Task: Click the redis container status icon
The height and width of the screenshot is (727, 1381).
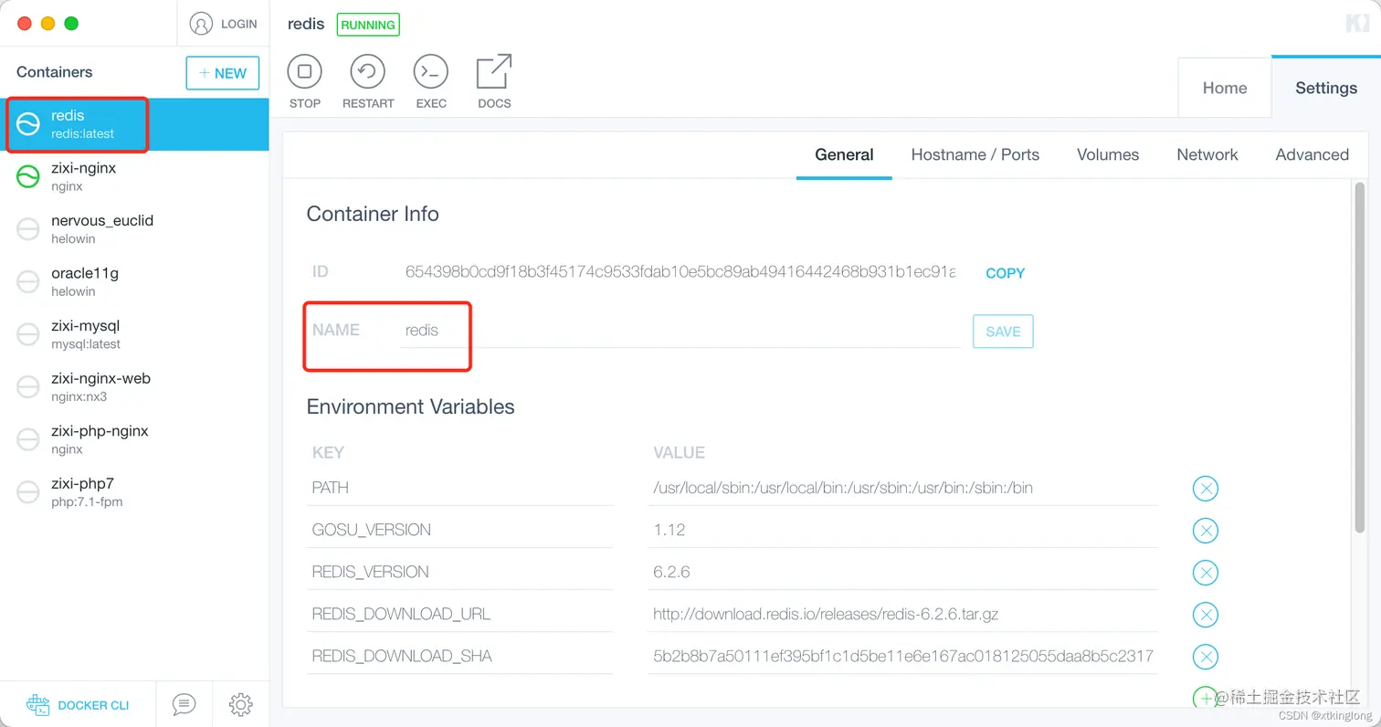Action: [x=28, y=124]
